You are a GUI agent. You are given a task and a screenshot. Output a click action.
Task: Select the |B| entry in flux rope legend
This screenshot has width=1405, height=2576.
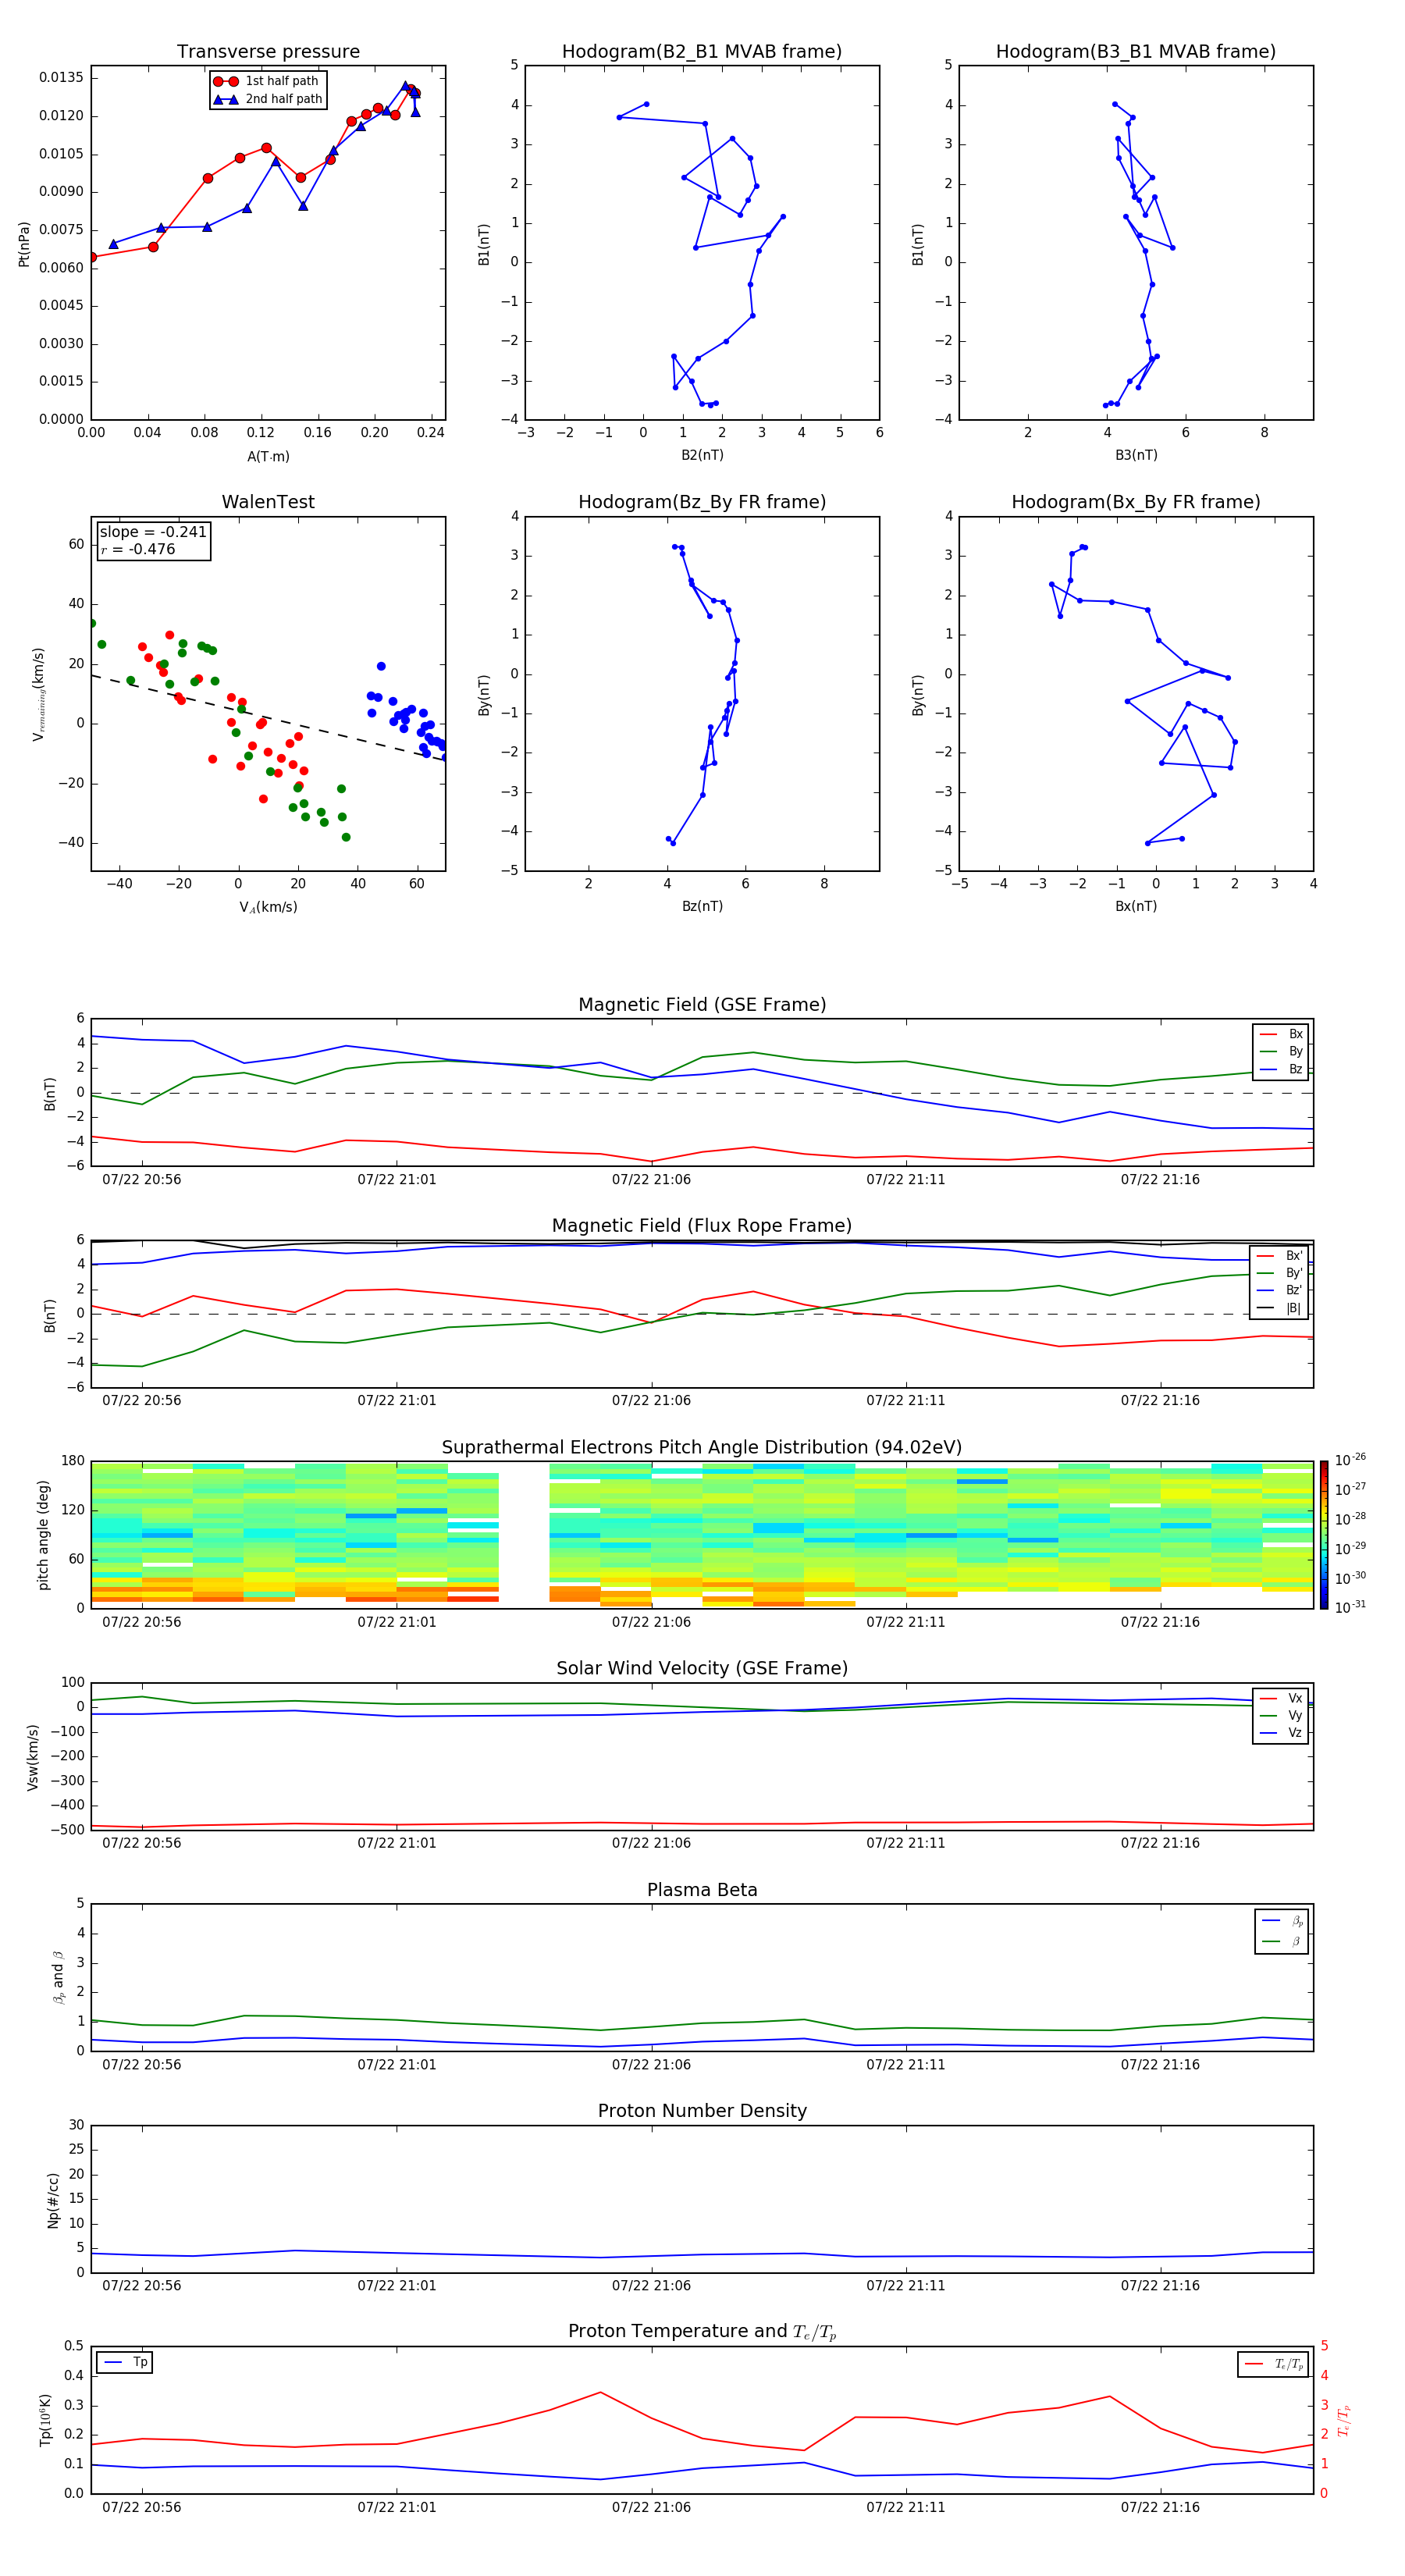click(x=1279, y=1308)
